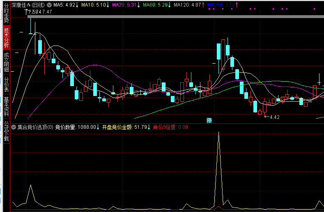Click the 停 suspension marker icon
Image resolution: width=324 pixels, height=212 pixels.
209,120
